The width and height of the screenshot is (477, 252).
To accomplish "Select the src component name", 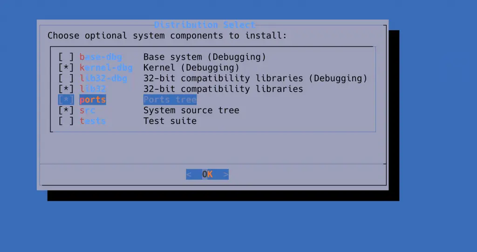I will [87, 110].
